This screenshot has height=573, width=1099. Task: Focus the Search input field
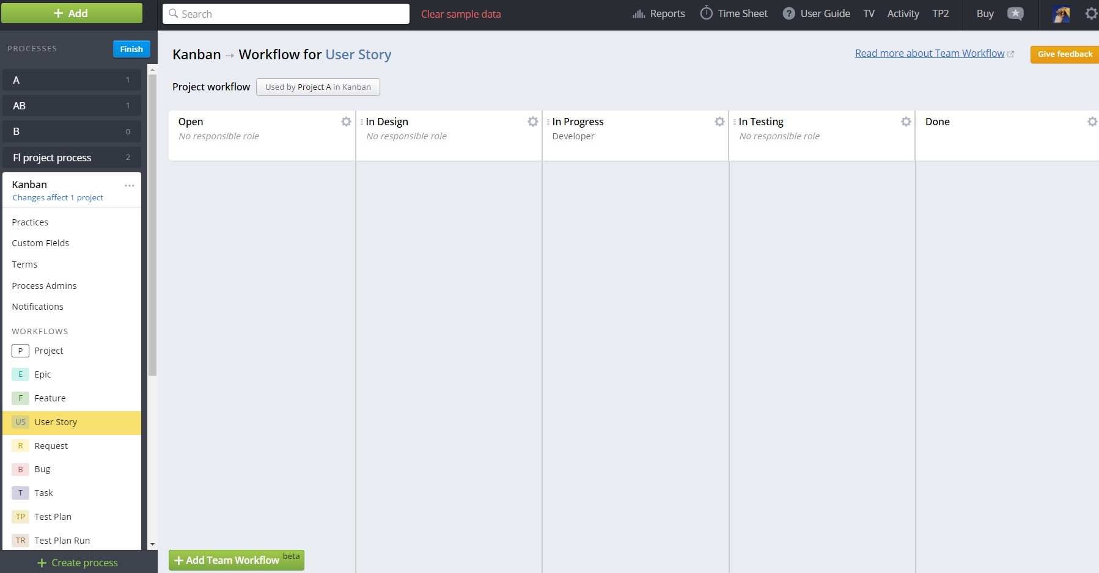286,14
